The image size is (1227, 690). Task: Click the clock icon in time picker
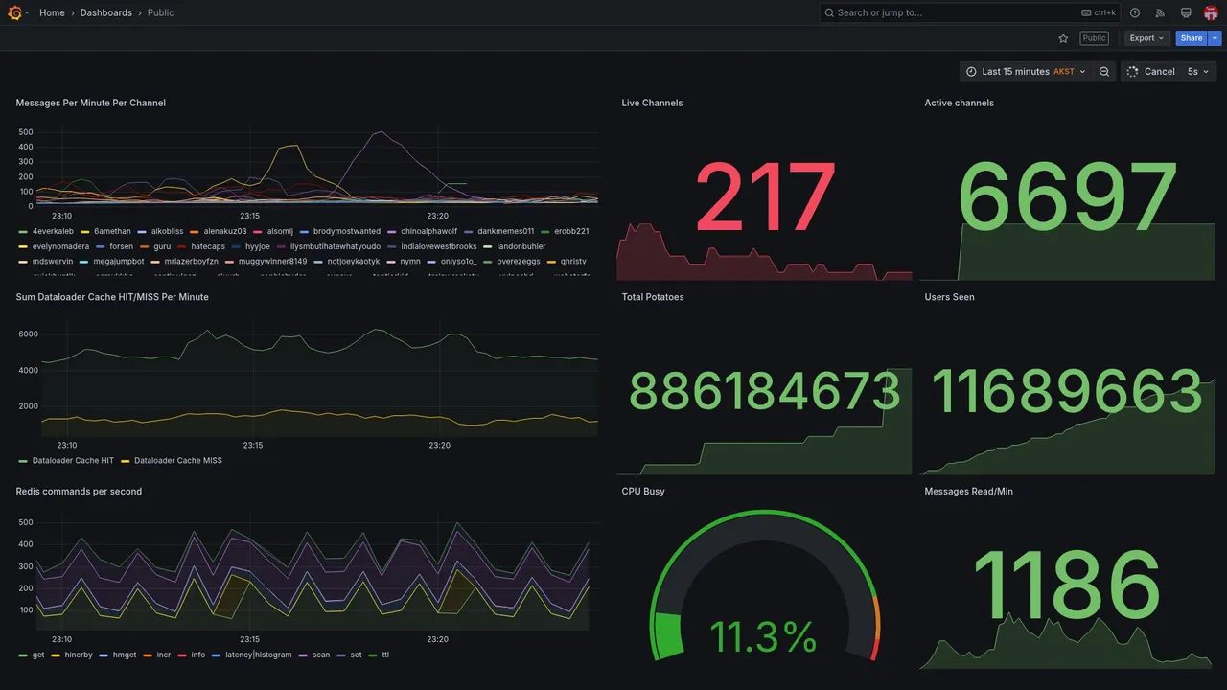(x=971, y=72)
